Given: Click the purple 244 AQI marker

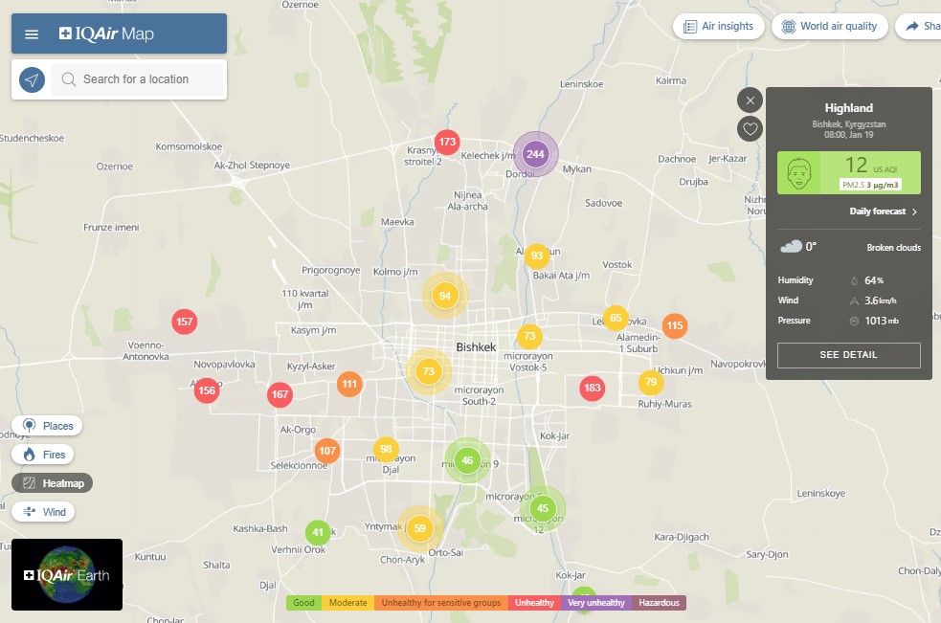Looking at the screenshot, I should [x=535, y=154].
